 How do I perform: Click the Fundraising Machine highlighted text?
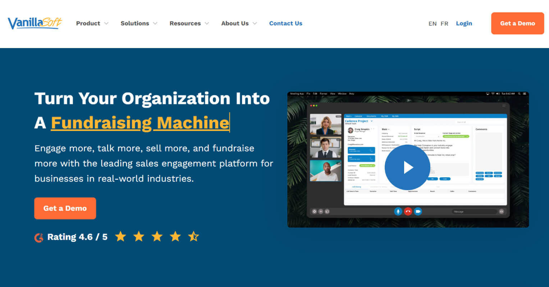[x=140, y=123]
